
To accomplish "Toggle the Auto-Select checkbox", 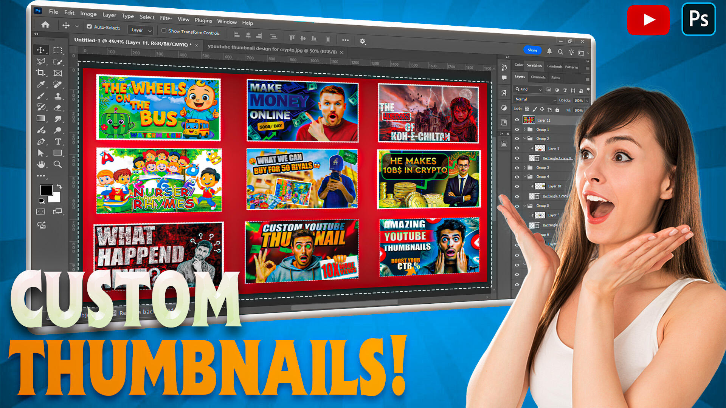I will point(89,27).
